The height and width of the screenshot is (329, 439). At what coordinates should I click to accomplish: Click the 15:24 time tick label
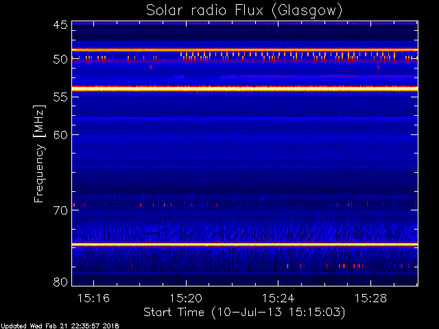pyautogui.click(x=277, y=299)
